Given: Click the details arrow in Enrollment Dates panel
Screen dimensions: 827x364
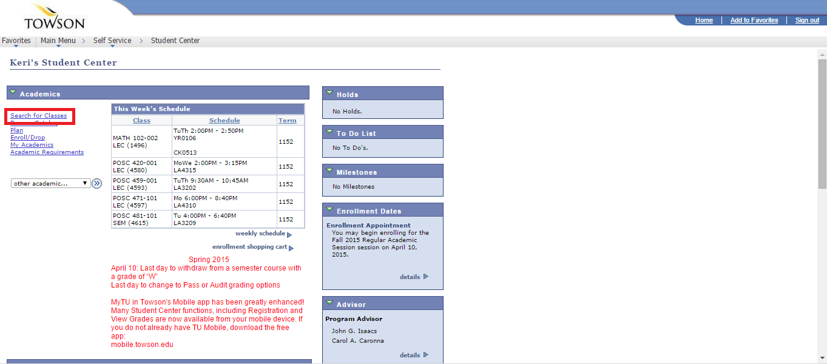Looking at the screenshot, I should [x=425, y=277].
